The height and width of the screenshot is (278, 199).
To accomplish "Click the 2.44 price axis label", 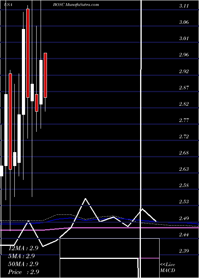I will (x=183, y=235).
